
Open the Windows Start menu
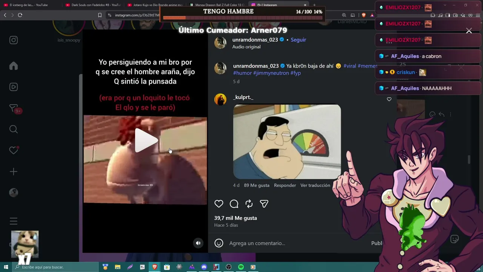click(x=6, y=267)
